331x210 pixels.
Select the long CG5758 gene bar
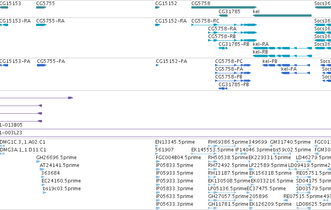pos(224,7)
